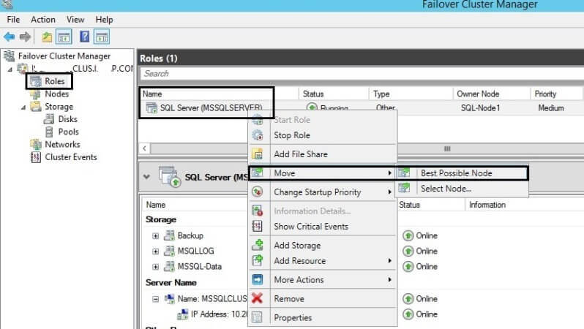584x329 pixels.
Task: Open the View menu
Action: coord(75,19)
